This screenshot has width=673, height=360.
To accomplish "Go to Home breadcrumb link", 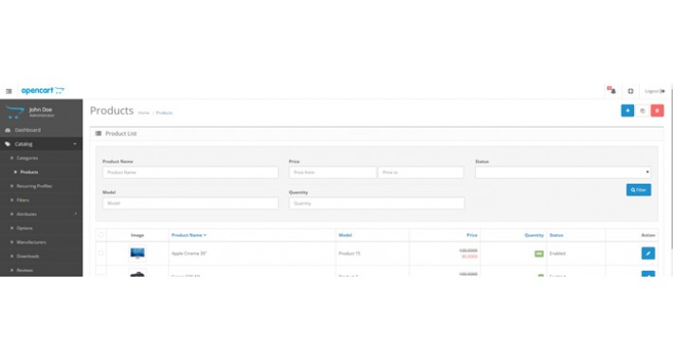I will 144,113.
